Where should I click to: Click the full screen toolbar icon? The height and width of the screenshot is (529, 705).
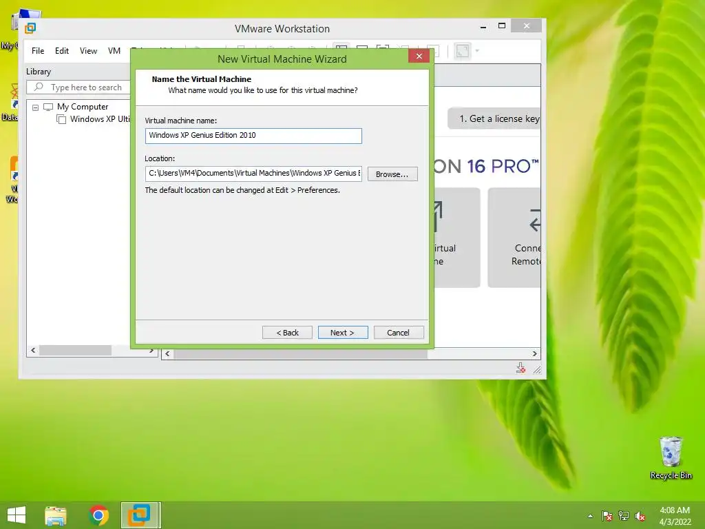(462, 51)
